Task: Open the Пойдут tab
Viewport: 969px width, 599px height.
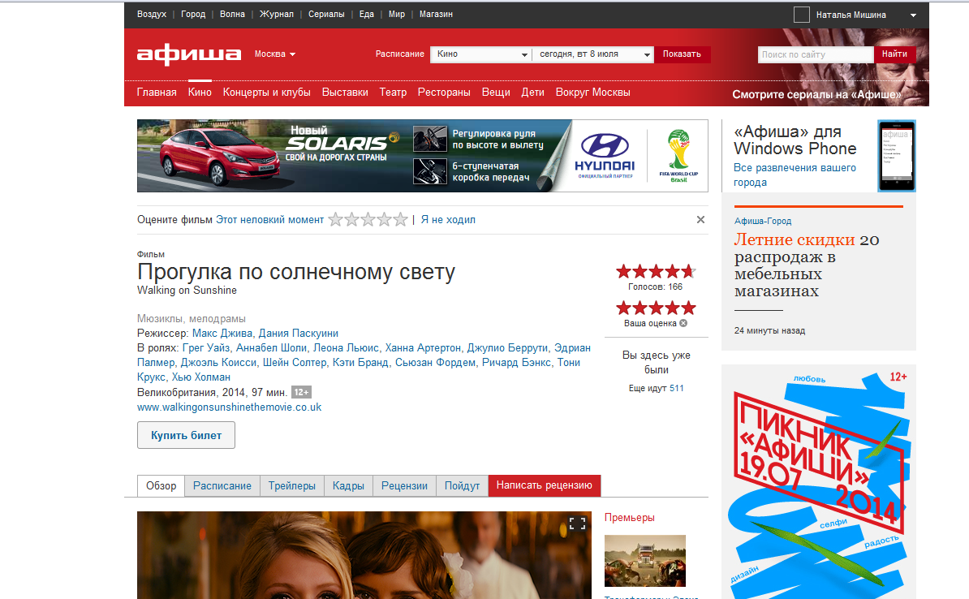Action: (x=463, y=486)
